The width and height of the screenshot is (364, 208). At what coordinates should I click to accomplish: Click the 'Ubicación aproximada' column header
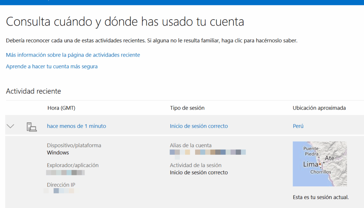pyautogui.click(x=319, y=108)
